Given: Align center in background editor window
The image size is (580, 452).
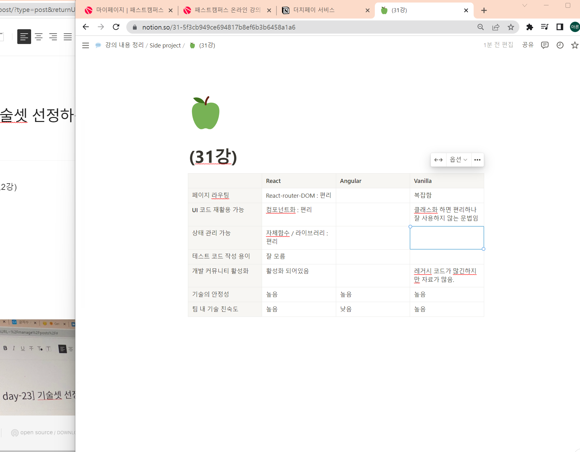Looking at the screenshot, I should [x=39, y=37].
